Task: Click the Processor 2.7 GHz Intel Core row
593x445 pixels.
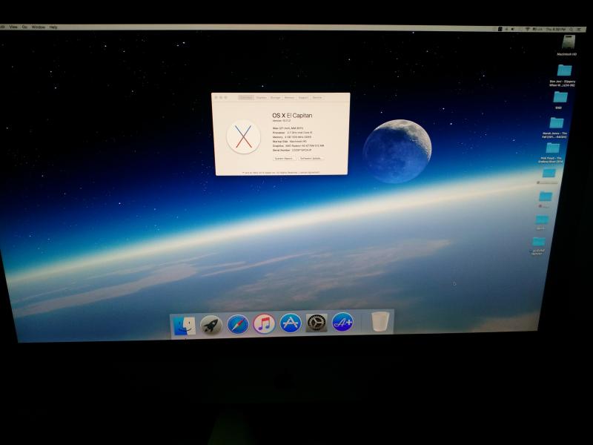Action: (292, 133)
